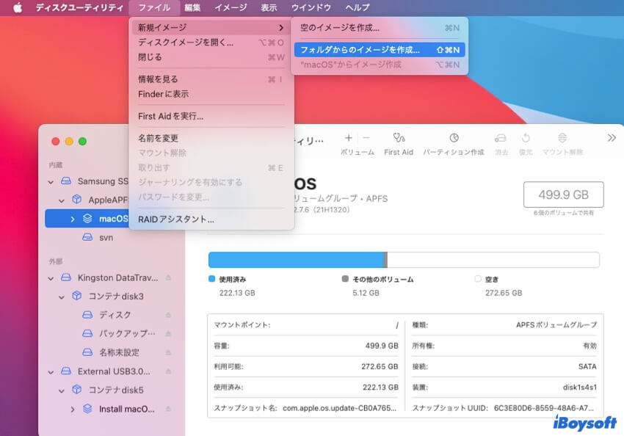Expand the Install macOS volume entry
This screenshot has height=436, width=624.
point(73,409)
